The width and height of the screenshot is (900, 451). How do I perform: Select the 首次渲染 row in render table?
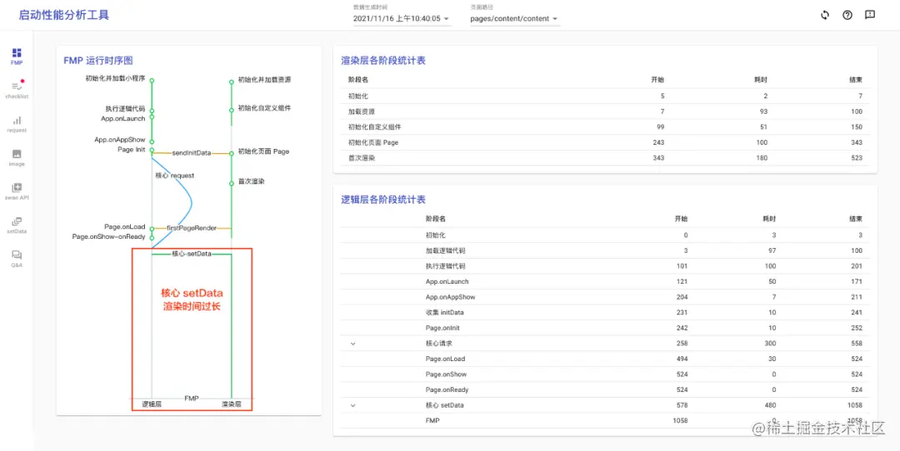[605, 157]
